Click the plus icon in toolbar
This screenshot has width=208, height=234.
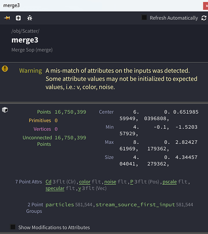18,18
